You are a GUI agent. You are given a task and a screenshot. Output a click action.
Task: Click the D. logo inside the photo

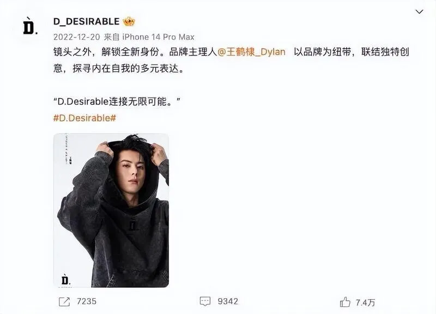pyautogui.click(x=65, y=279)
